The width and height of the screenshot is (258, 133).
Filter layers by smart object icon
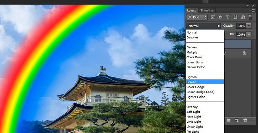pos(243,17)
